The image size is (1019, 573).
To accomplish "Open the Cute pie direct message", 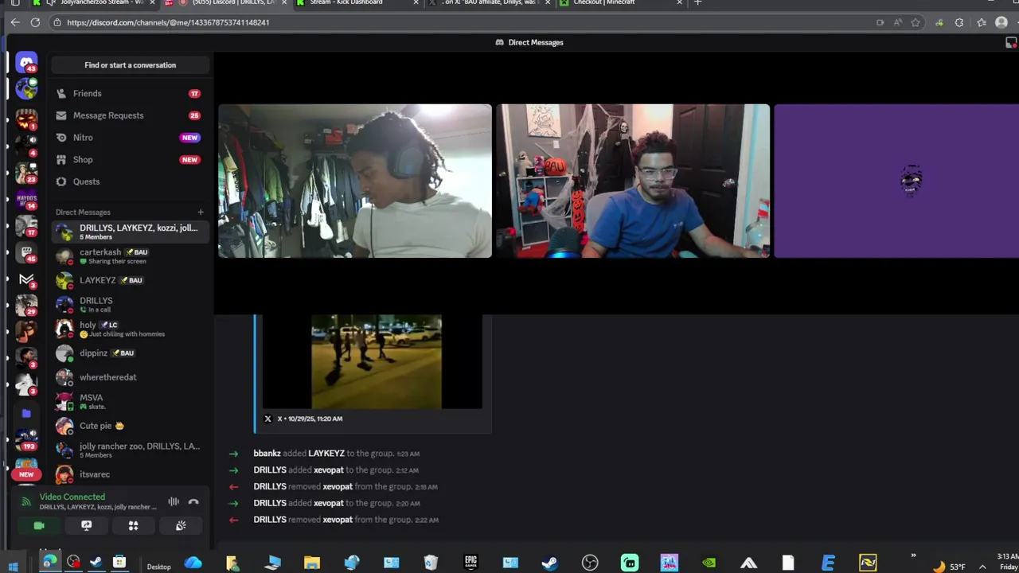I will [x=131, y=426].
